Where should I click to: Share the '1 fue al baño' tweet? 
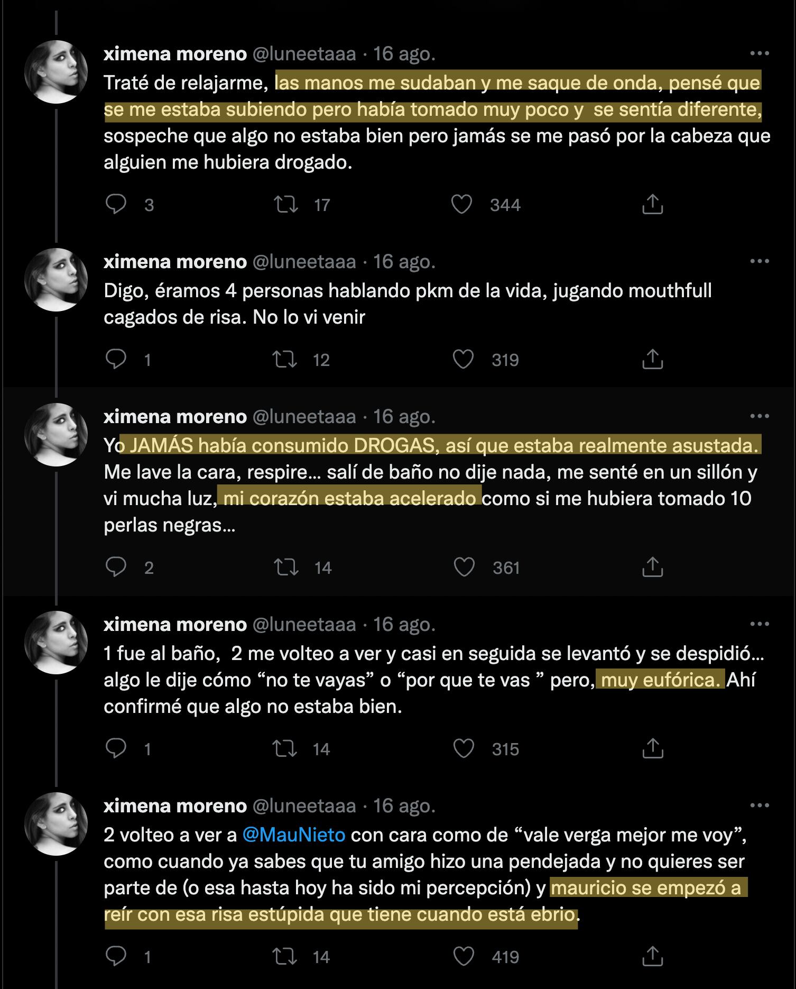tap(652, 748)
